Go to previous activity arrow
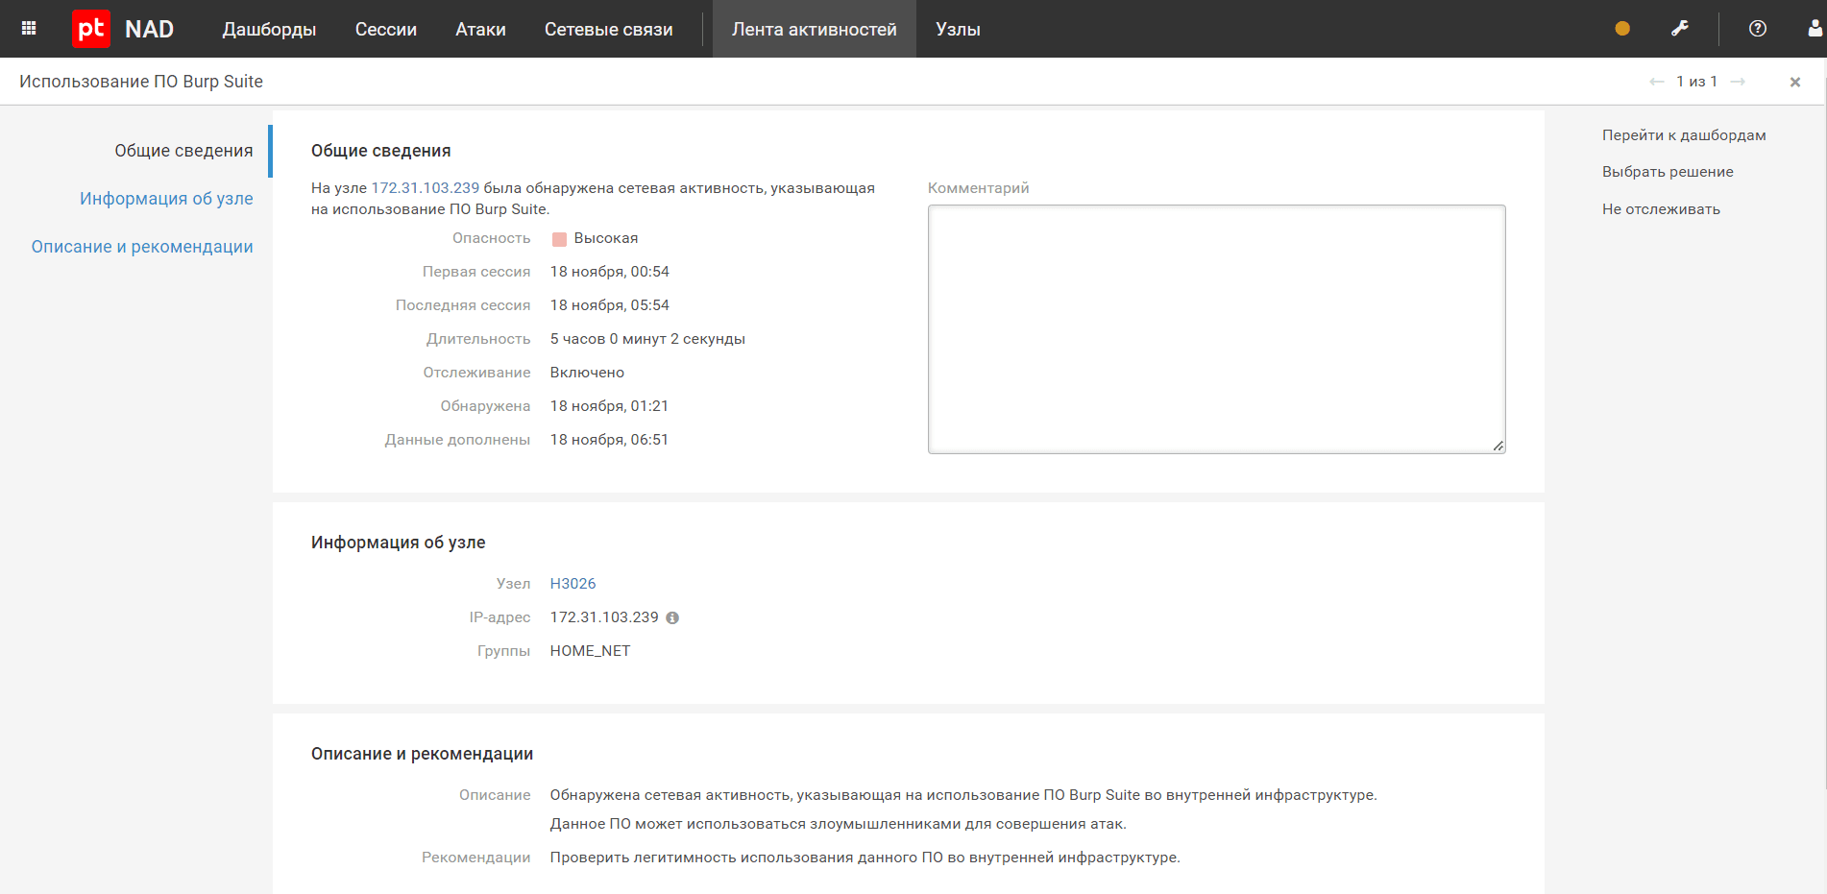 pos(1656,82)
